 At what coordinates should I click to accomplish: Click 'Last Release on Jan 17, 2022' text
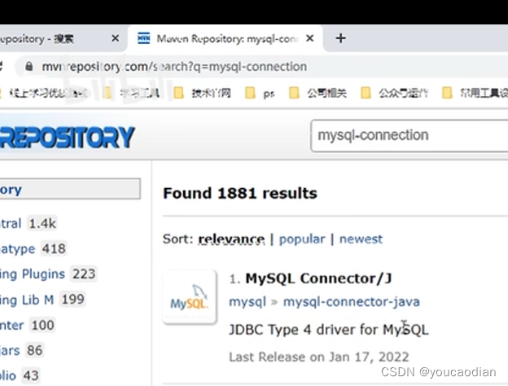[319, 357]
